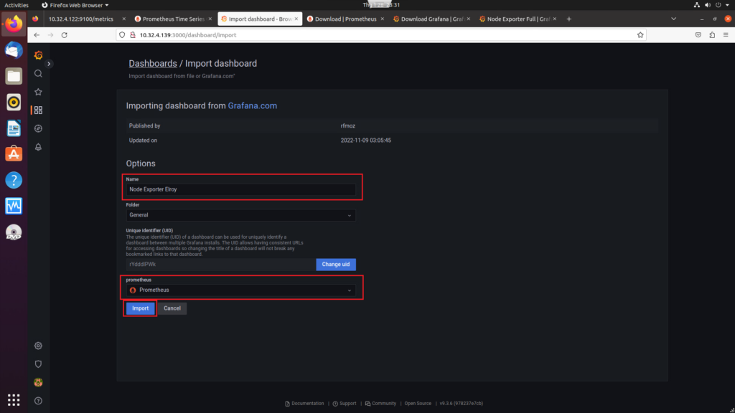
Task: Open the Grafana search icon
Action: [39, 74]
